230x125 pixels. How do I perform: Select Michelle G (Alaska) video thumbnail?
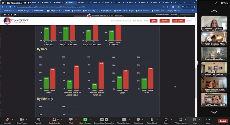tap(214, 23)
